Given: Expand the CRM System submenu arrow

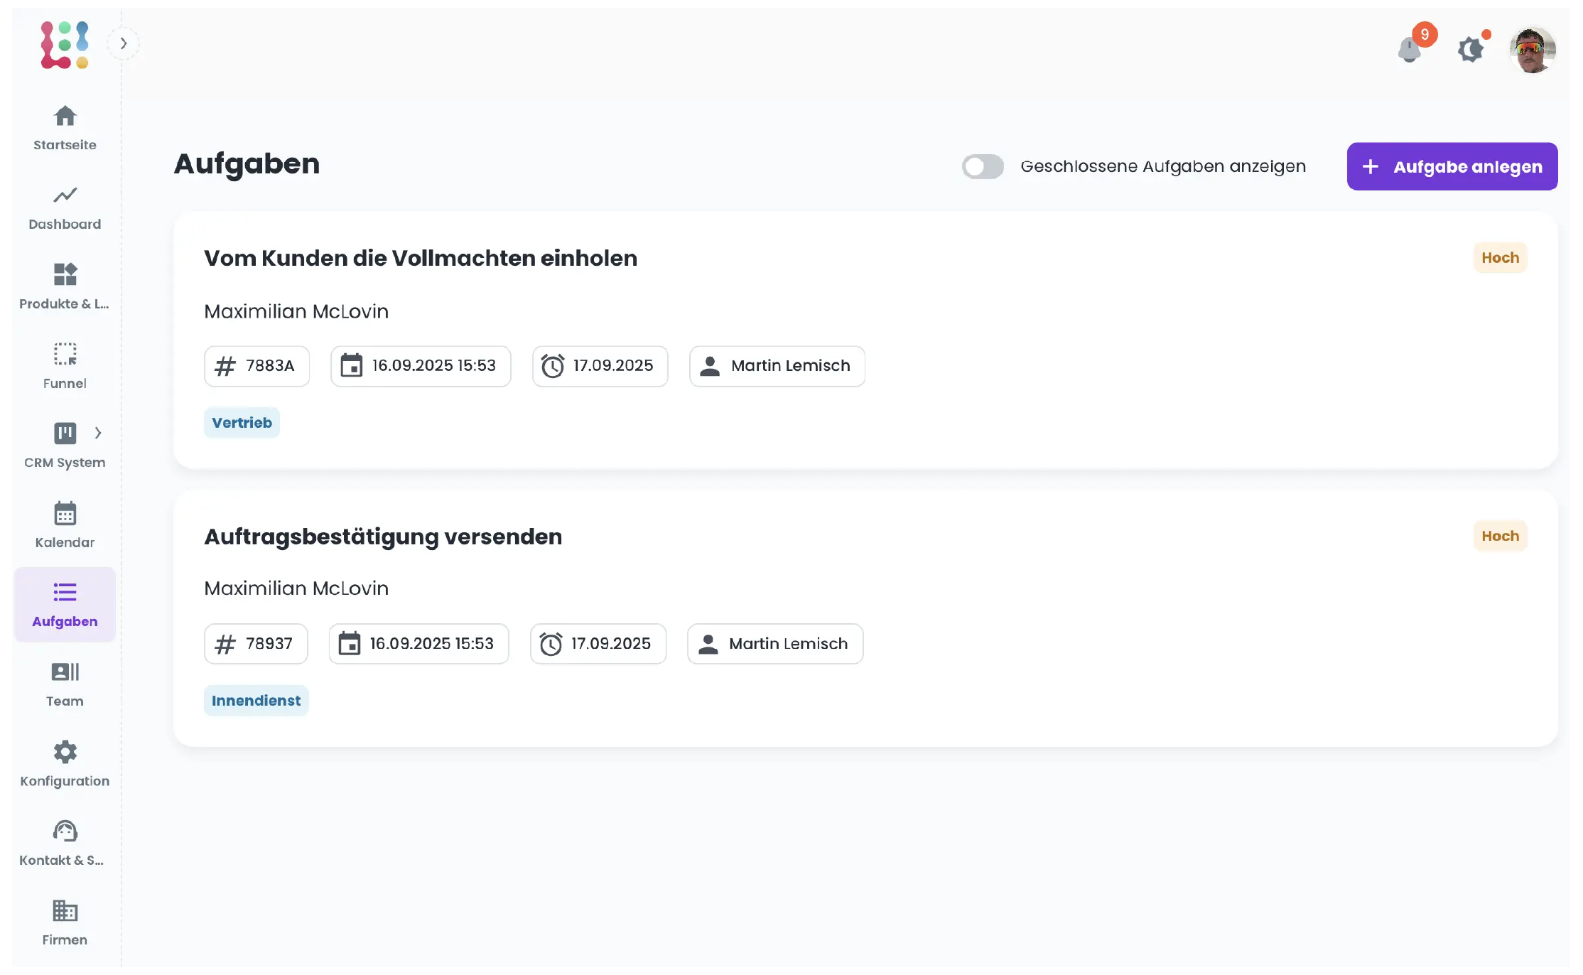Looking at the screenshot, I should [98, 433].
